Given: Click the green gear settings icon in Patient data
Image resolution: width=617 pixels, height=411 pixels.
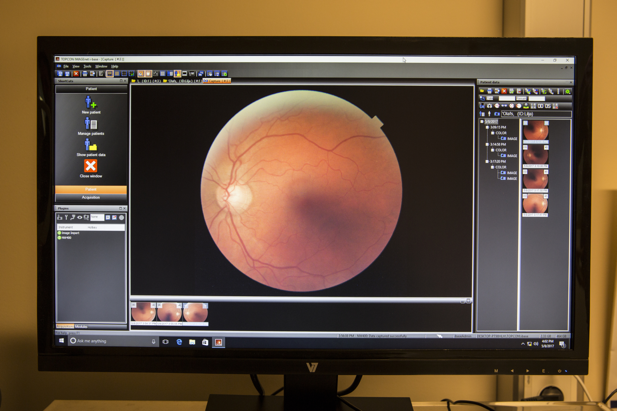Looking at the screenshot, I should [568, 91].
